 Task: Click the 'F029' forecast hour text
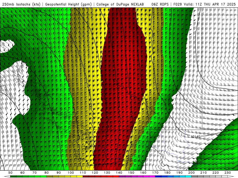(177, 4)
